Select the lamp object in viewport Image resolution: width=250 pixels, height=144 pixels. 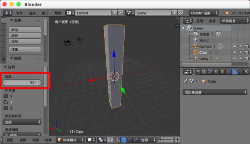pos(80,40)
